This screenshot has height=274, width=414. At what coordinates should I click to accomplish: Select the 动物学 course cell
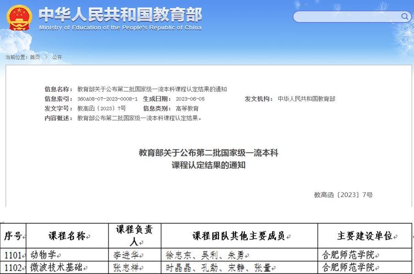click(x=43, y=255)
